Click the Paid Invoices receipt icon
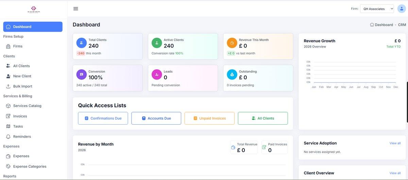 click(x=264, y=147)
